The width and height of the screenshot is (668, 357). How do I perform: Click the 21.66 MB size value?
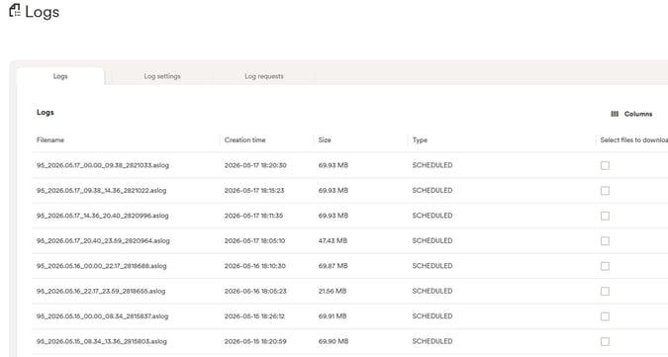(333, 291)
